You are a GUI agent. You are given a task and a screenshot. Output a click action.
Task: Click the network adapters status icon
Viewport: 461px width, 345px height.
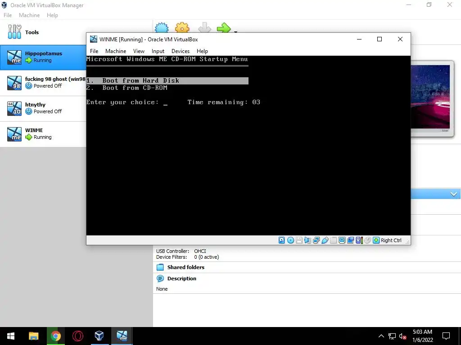[x=316, y=240]
